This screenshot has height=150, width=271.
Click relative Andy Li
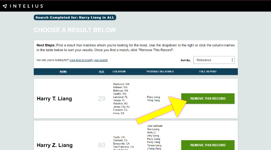151,132
